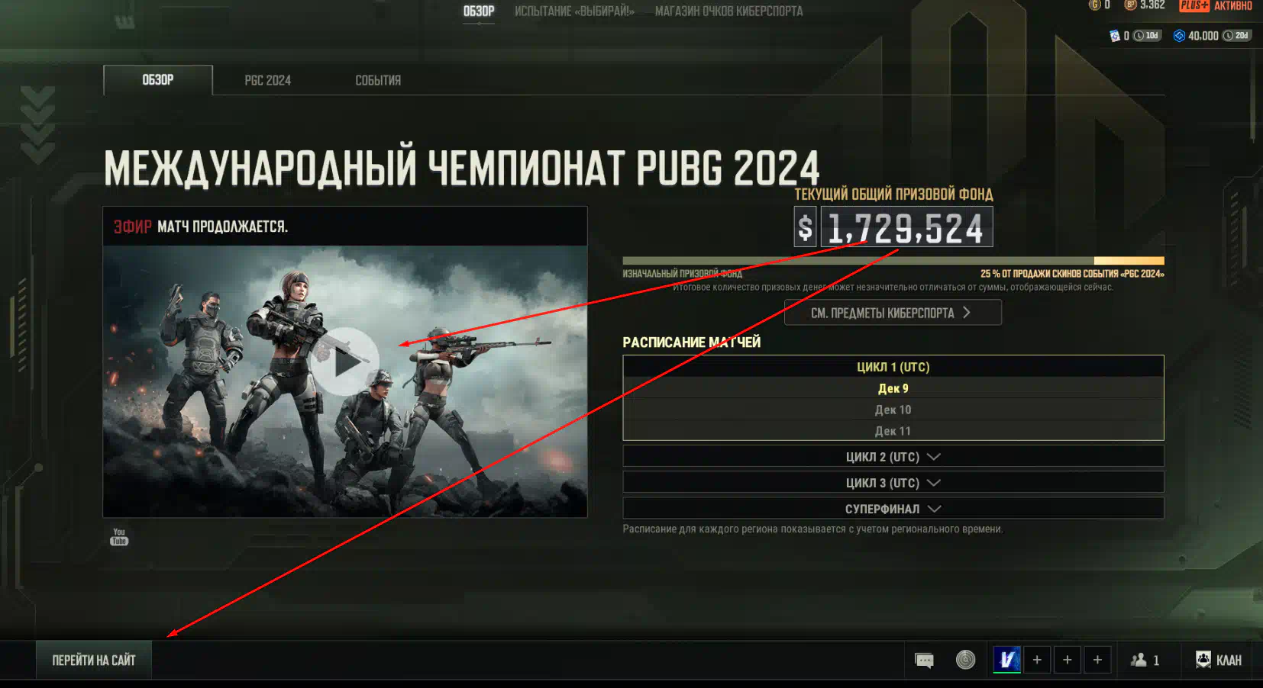Image resolution: width=1263 pixels, height=688 pixels.
Task: Click the coupon ticket icon beside 10d timer
Action: coord(1115,36)
